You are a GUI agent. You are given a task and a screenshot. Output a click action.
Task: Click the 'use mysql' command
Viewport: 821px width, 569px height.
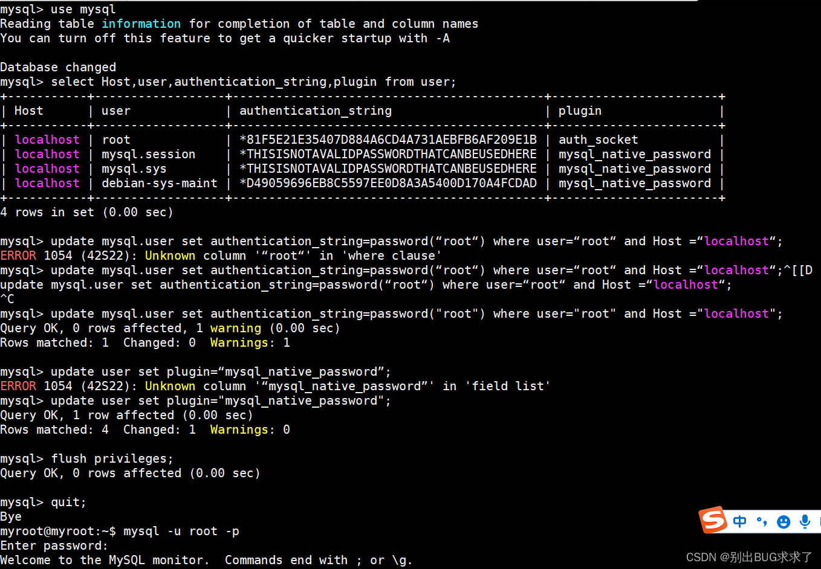pos(83,9)
